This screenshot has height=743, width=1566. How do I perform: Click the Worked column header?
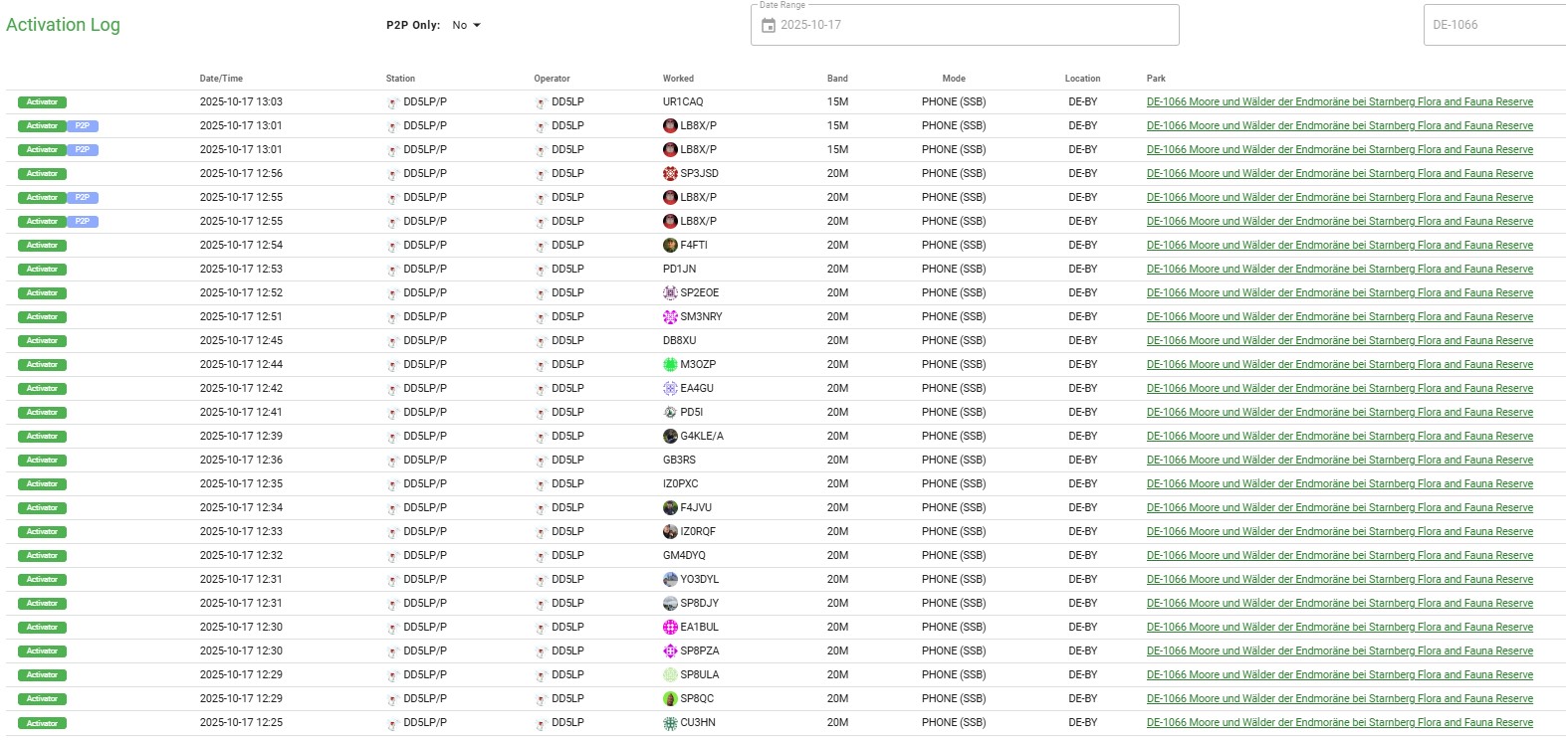(678, 79)
